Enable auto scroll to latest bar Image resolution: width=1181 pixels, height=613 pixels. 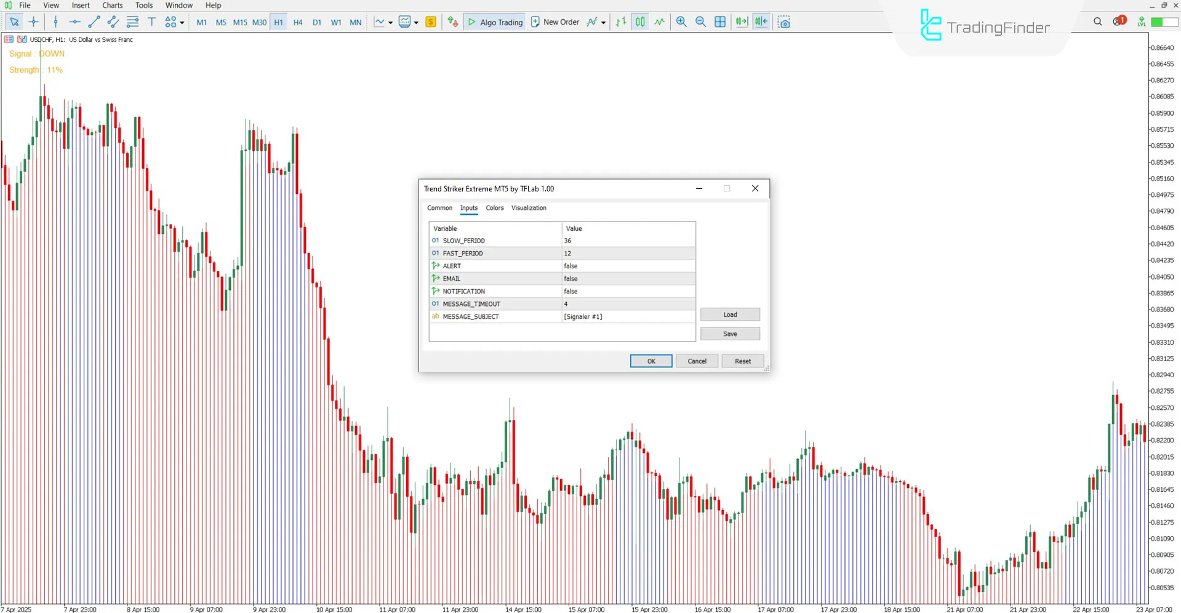point(742,22)
